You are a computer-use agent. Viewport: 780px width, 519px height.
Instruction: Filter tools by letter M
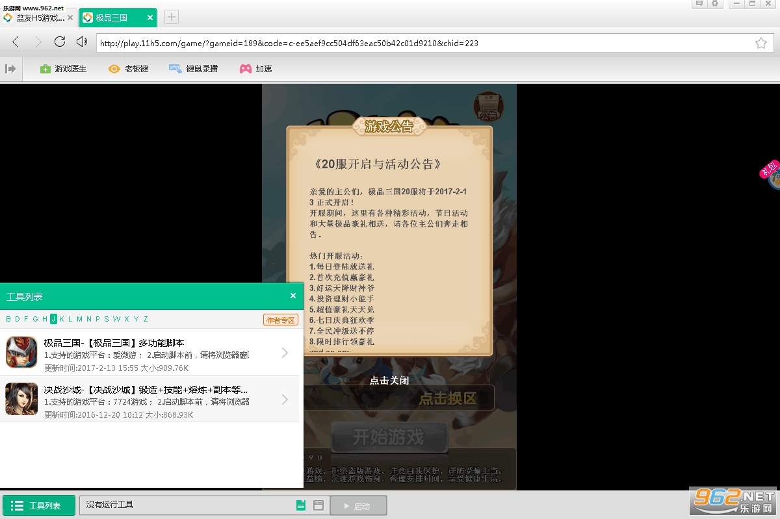[79, 319]
